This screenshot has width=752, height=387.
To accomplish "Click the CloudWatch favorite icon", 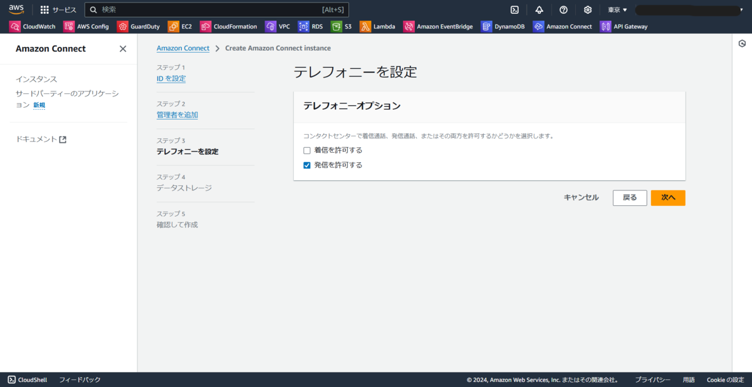I will pos(14,26).
